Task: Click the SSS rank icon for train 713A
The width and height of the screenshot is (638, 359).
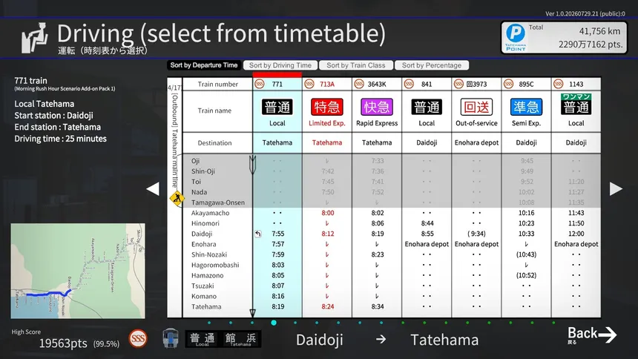Action: click(x=309, y=84)
